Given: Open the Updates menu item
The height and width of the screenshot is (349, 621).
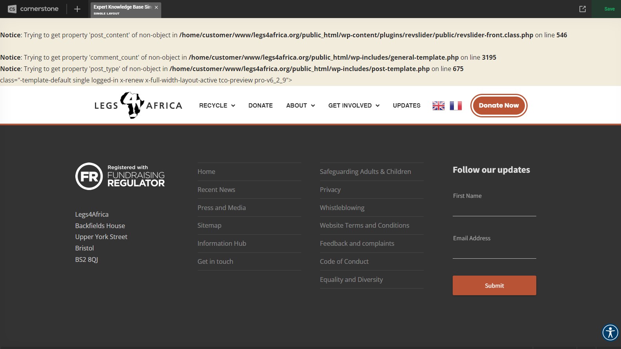Looking at the screenshot, I should (406, 106).
